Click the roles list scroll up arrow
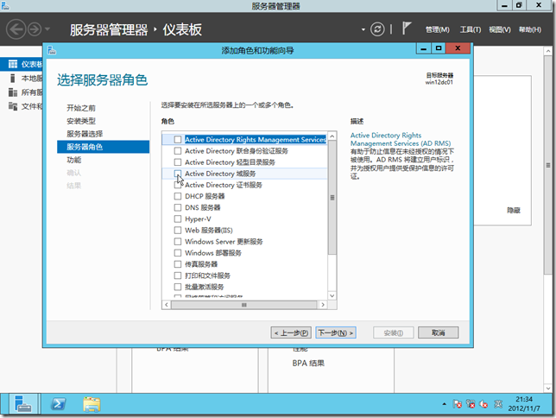556x418 pixels. click(332, 136)
